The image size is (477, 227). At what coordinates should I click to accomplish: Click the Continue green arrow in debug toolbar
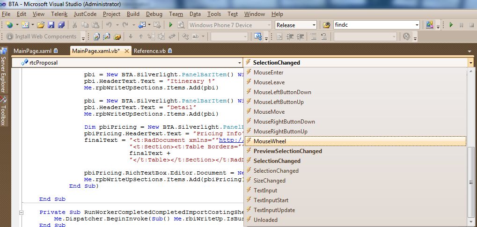[451, 25]
